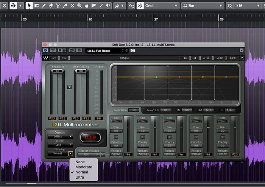Enable Write automation W button

coord(64,50)
